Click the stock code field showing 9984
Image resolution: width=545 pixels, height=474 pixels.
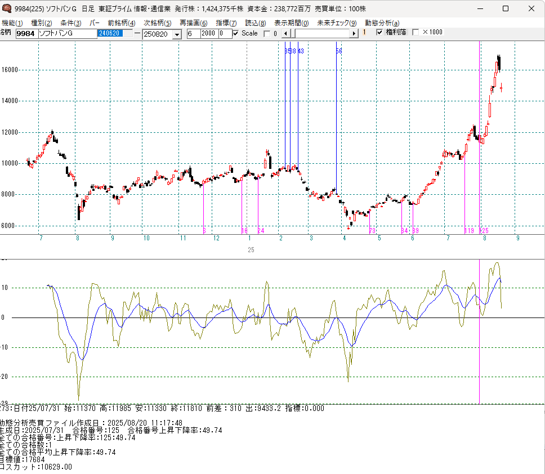26,34
